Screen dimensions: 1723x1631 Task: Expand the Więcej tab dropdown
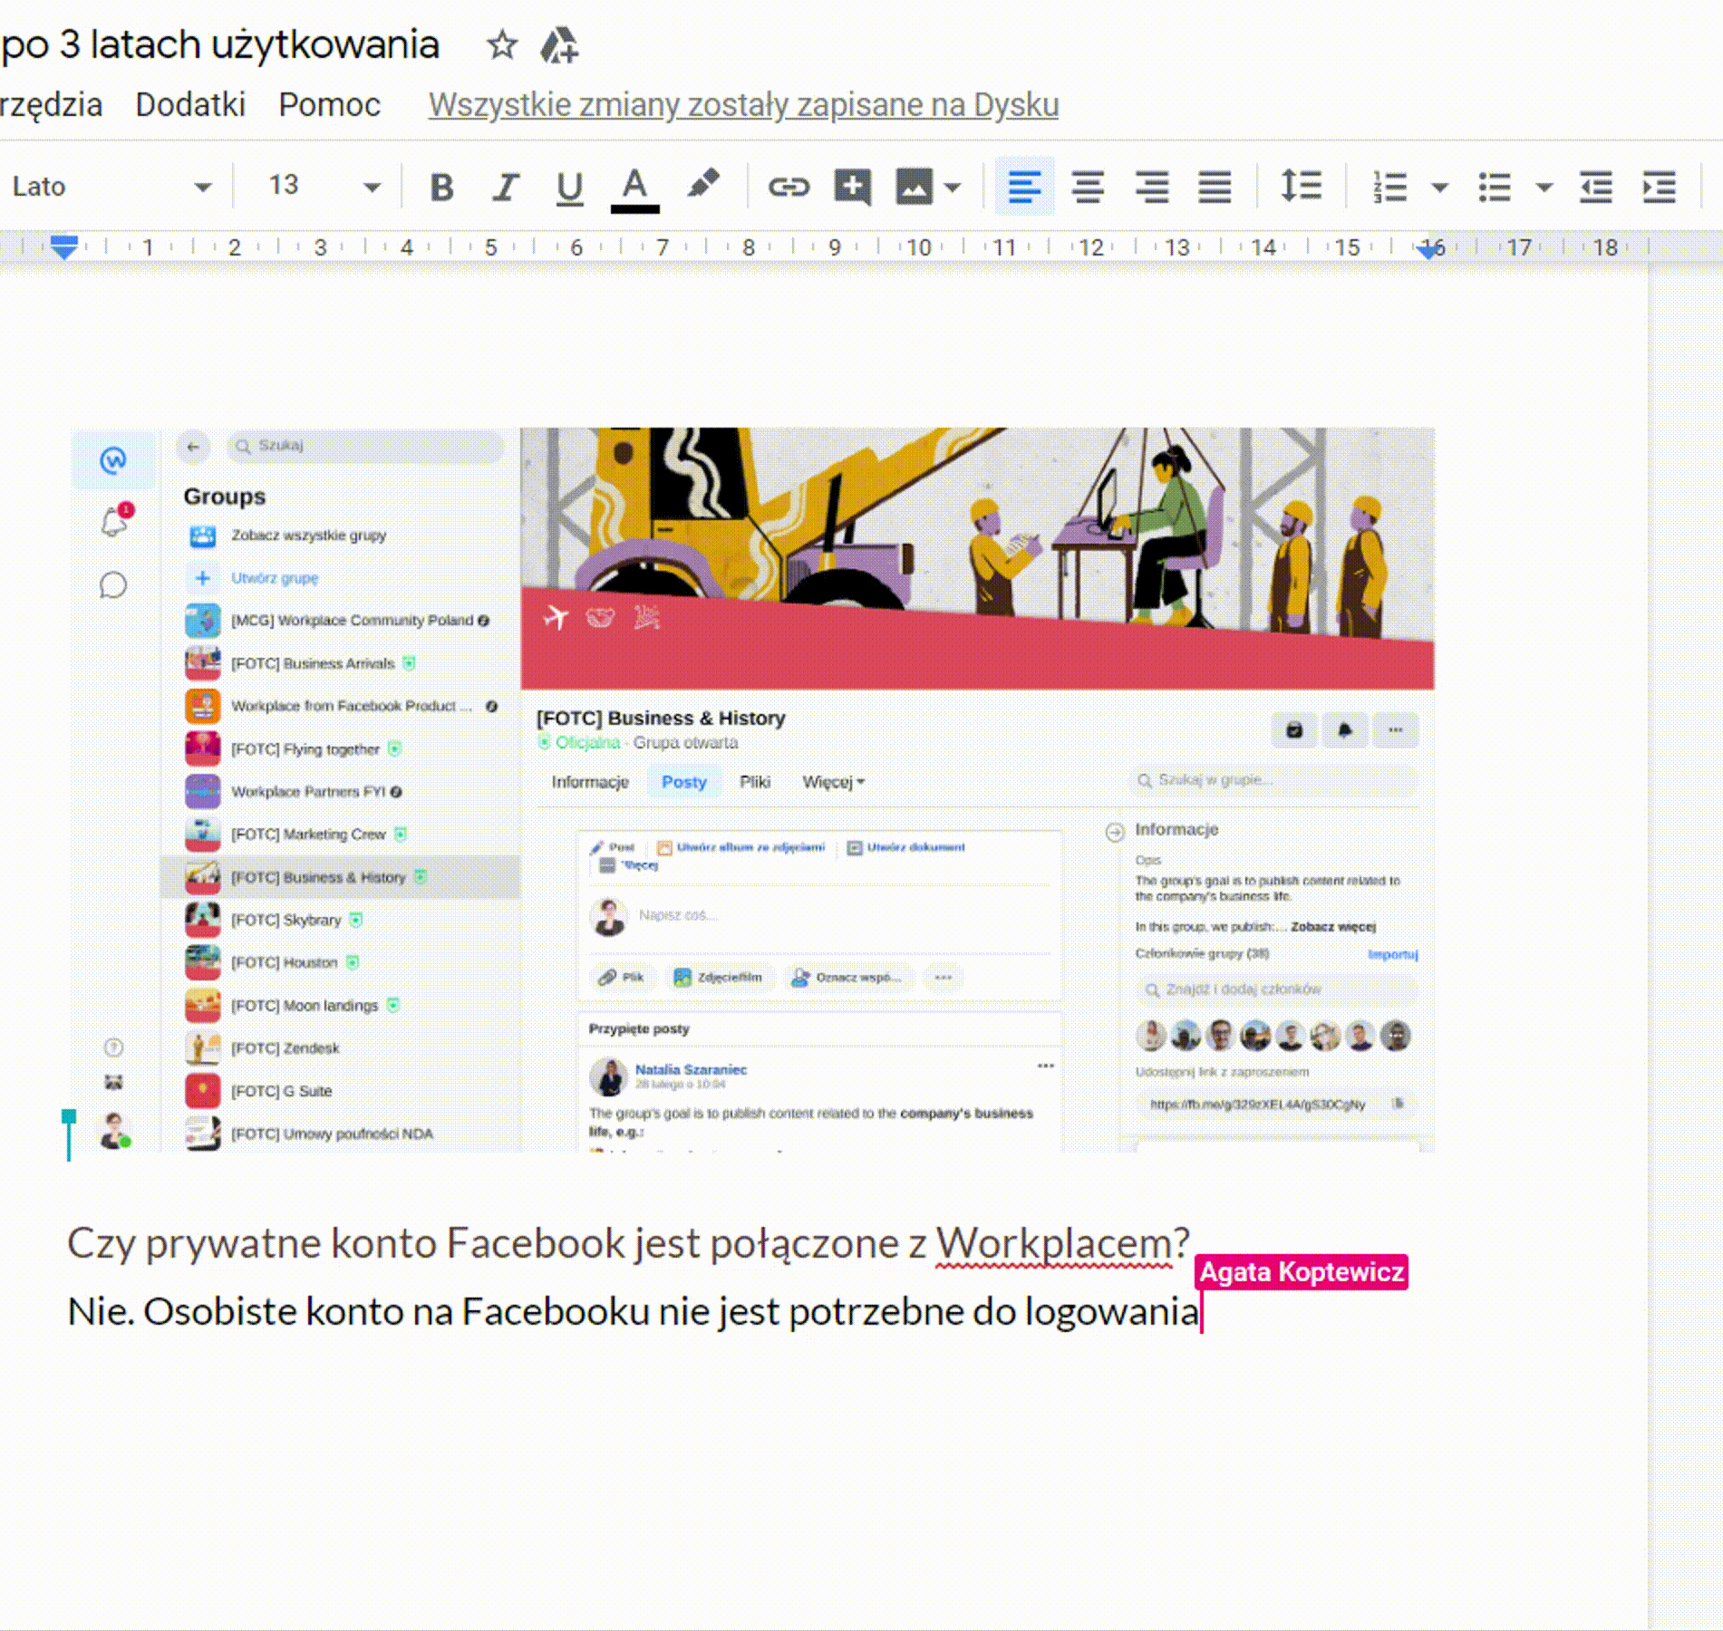tap(833, 782)
